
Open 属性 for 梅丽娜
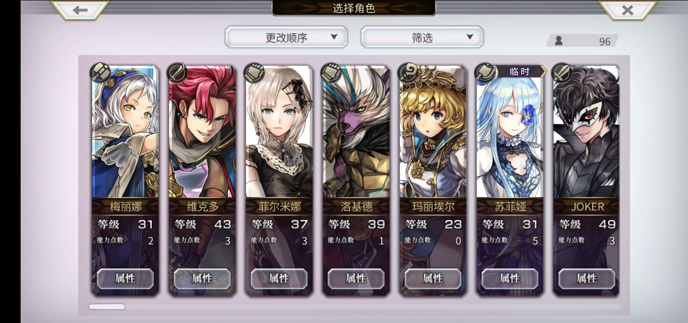125,279
